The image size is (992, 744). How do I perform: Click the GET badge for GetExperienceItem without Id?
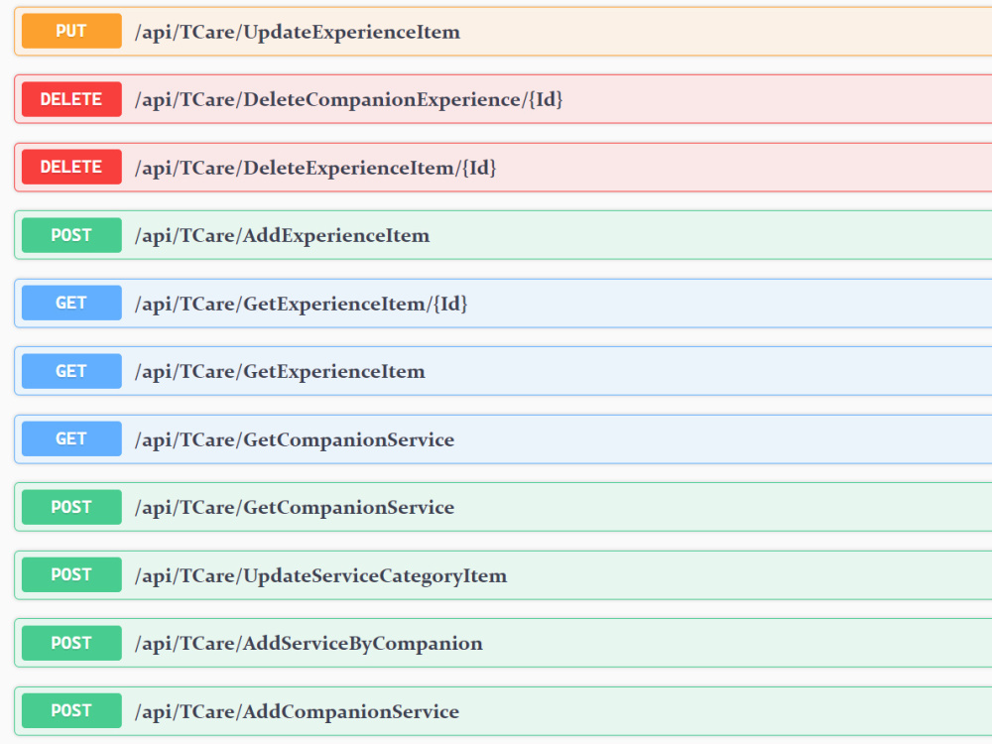click(x=71, y=371)
